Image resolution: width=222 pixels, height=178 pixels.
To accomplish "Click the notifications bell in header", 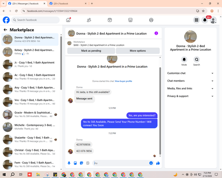I will 205,20.
